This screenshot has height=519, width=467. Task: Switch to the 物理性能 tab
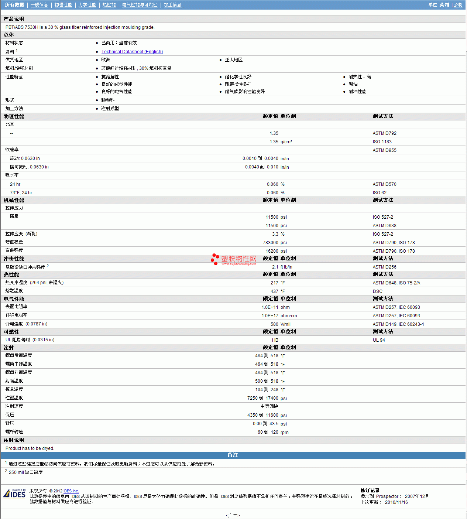[63, 5]
